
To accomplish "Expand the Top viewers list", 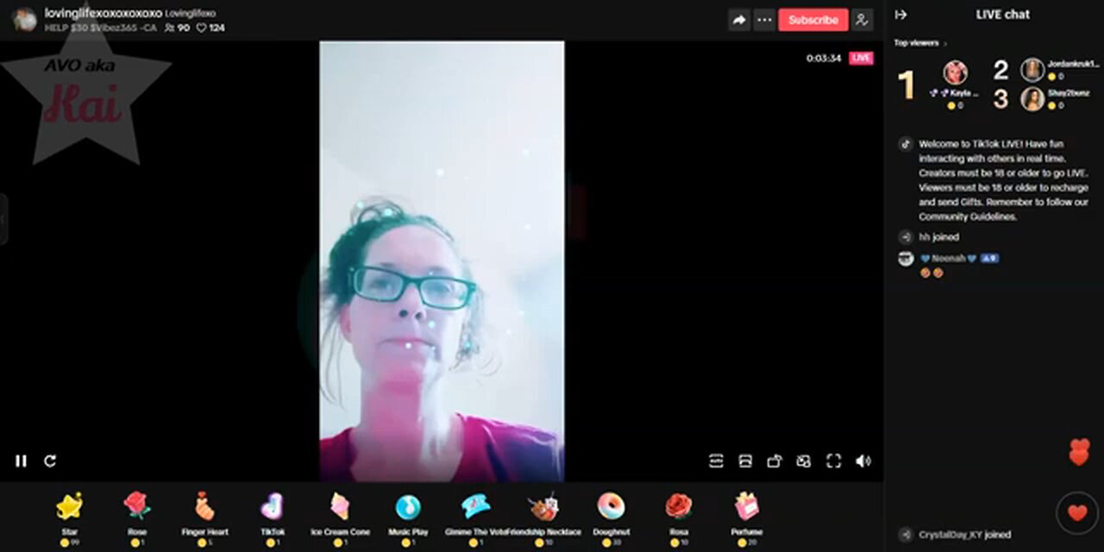I will [920, 42].
